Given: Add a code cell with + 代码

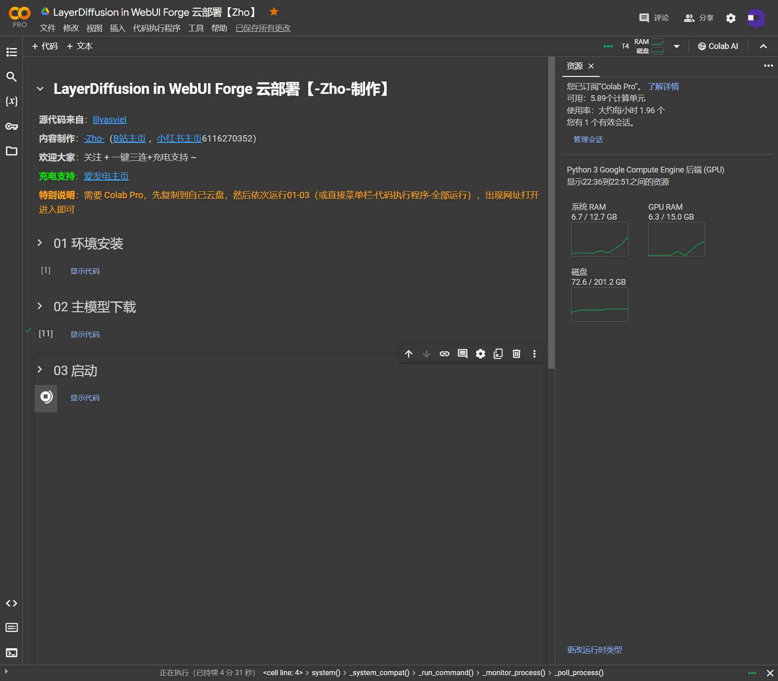Looking at the screenshot, I should [x=44, y=46].
